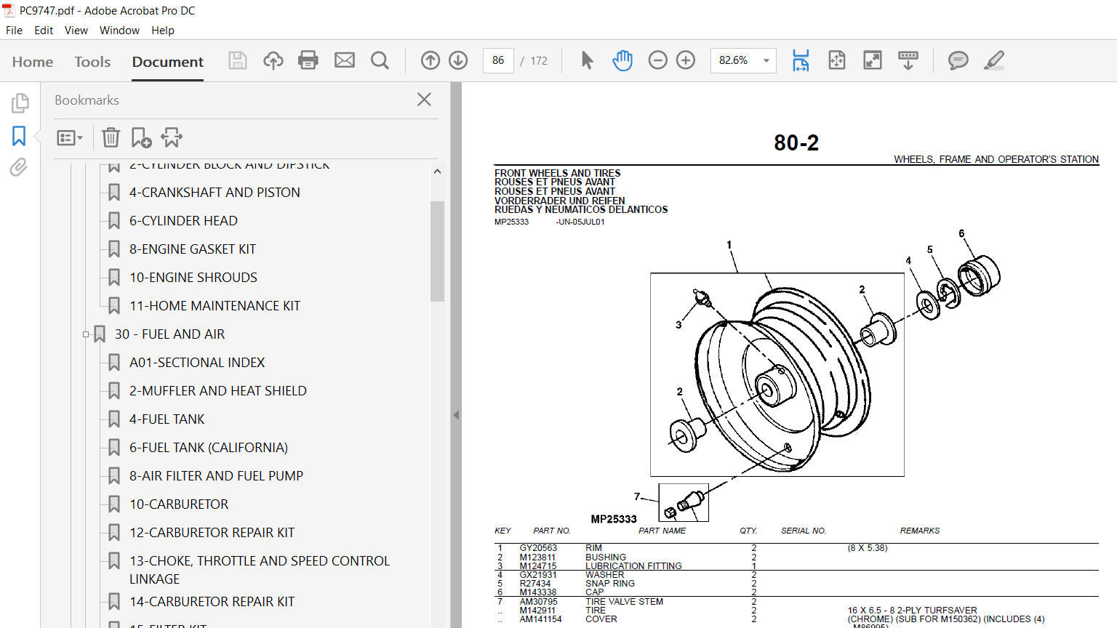Open bookmark 4-FUEL TANK
This screenshot has width=1117, height=628.
tap(167, 419)
